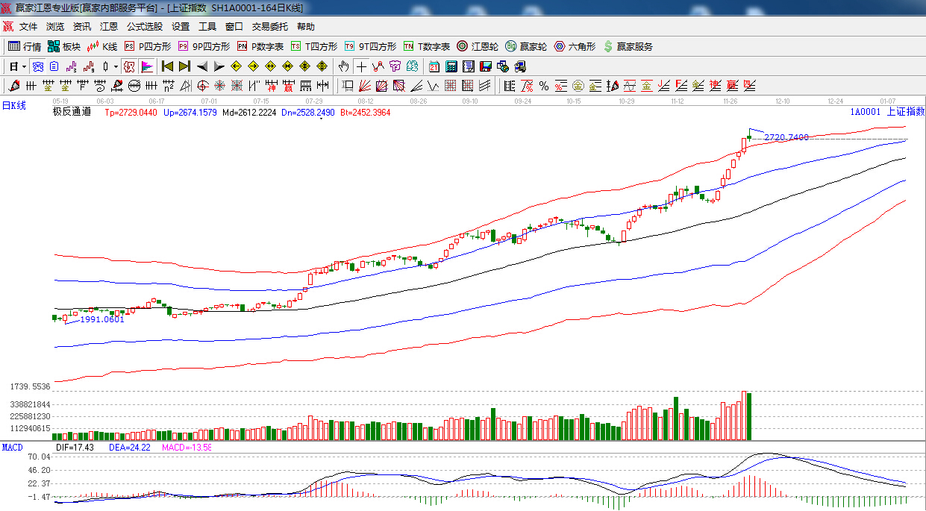Click the percent (%) drawing tool
The height and width of the screenshot is (511, 926).
click(543, 86)
